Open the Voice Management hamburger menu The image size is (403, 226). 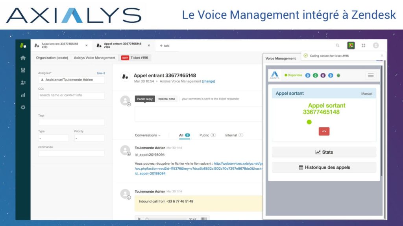tap(371, 75)
